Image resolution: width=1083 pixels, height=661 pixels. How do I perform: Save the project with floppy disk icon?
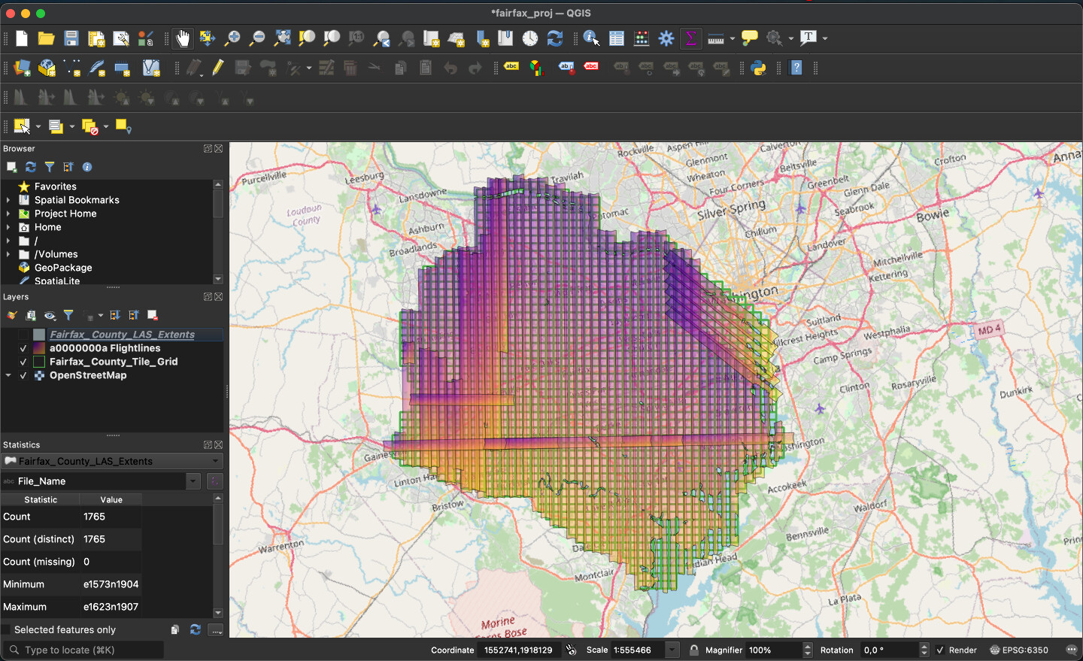coord(71,38)
